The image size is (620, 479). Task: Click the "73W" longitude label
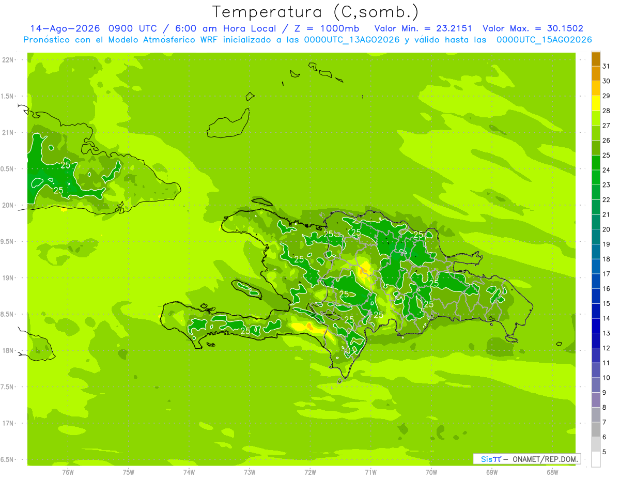tap(250, 472)
